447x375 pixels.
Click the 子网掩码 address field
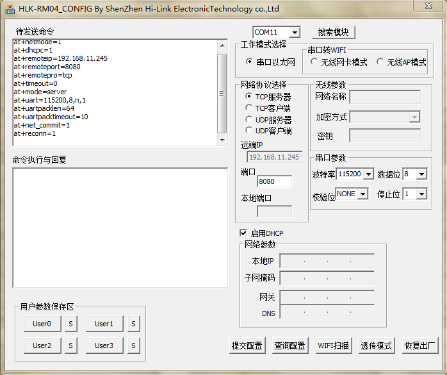[327, 278]
